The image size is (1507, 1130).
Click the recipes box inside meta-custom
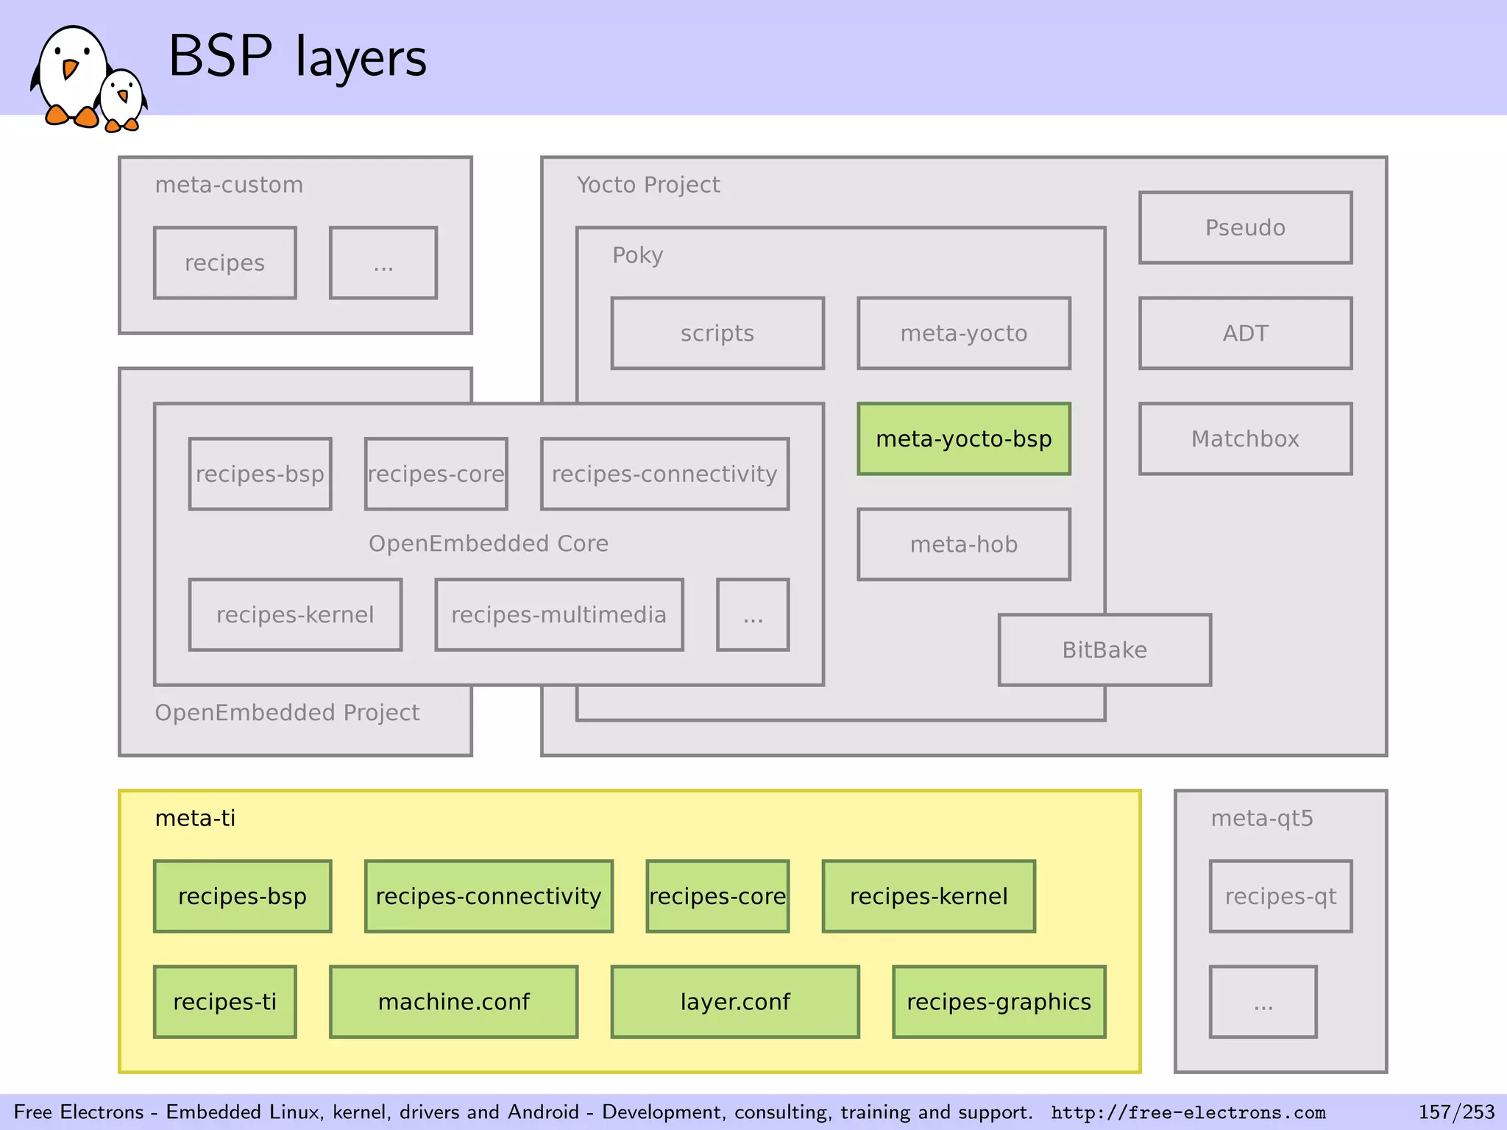pos(224,263)
